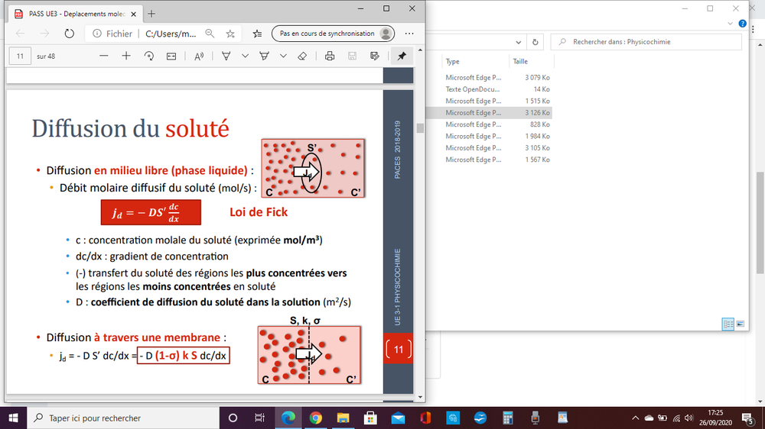Activate the Eraser tool
This screenshot has height=429, width=765.
(x=302, y=56)
